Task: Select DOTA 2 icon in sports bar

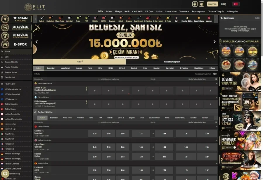Action: point(103,19)
